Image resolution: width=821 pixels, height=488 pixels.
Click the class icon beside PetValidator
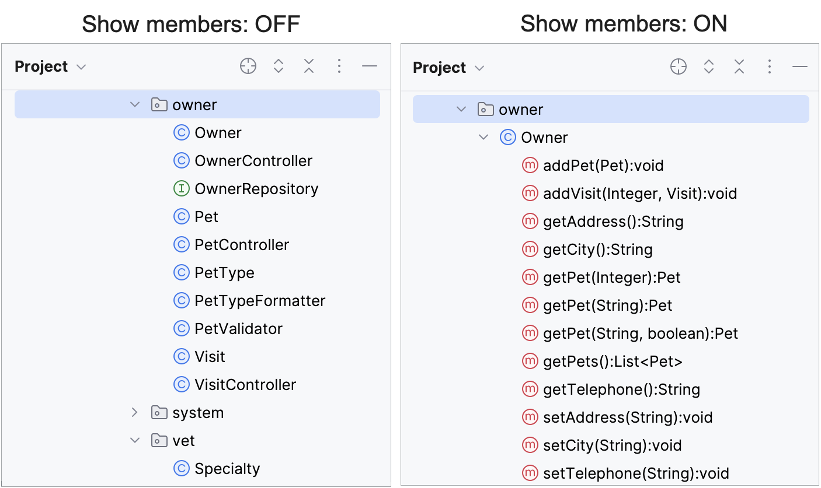click(182, 328)
